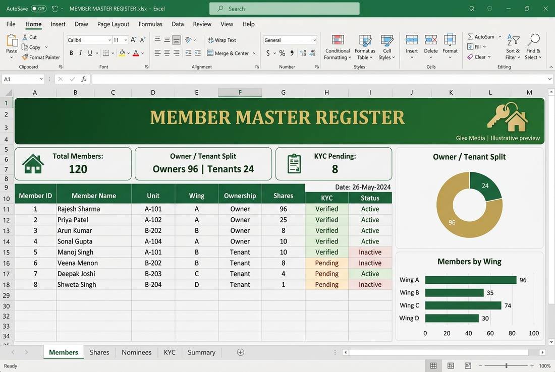555x372 pixels.
Task: Toggle Italic formatting
Action: 80,53
